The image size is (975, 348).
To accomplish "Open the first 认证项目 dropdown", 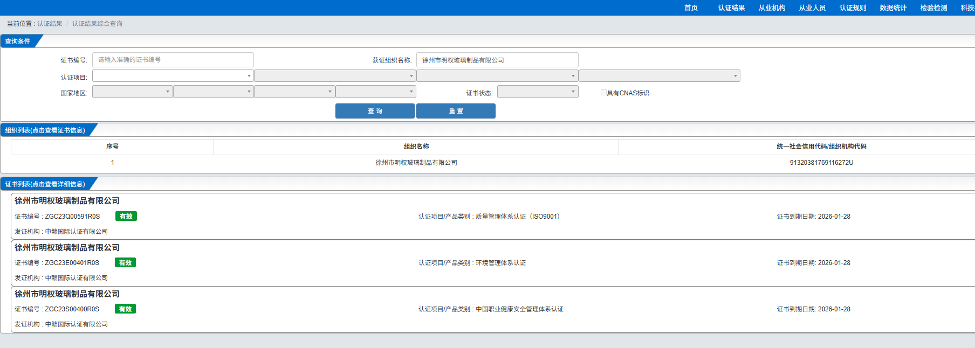I will pos(173,76).
